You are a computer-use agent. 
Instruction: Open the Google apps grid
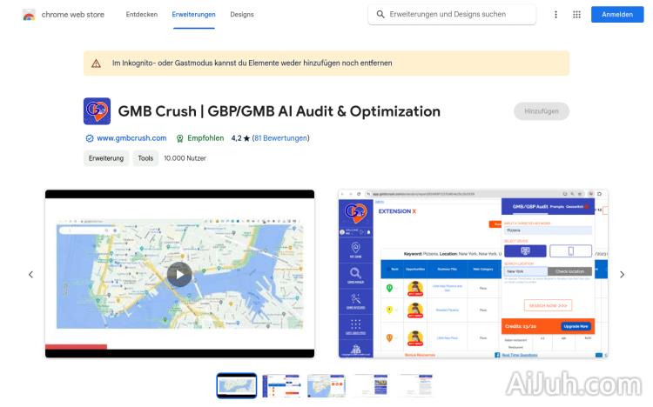[576, 15]
